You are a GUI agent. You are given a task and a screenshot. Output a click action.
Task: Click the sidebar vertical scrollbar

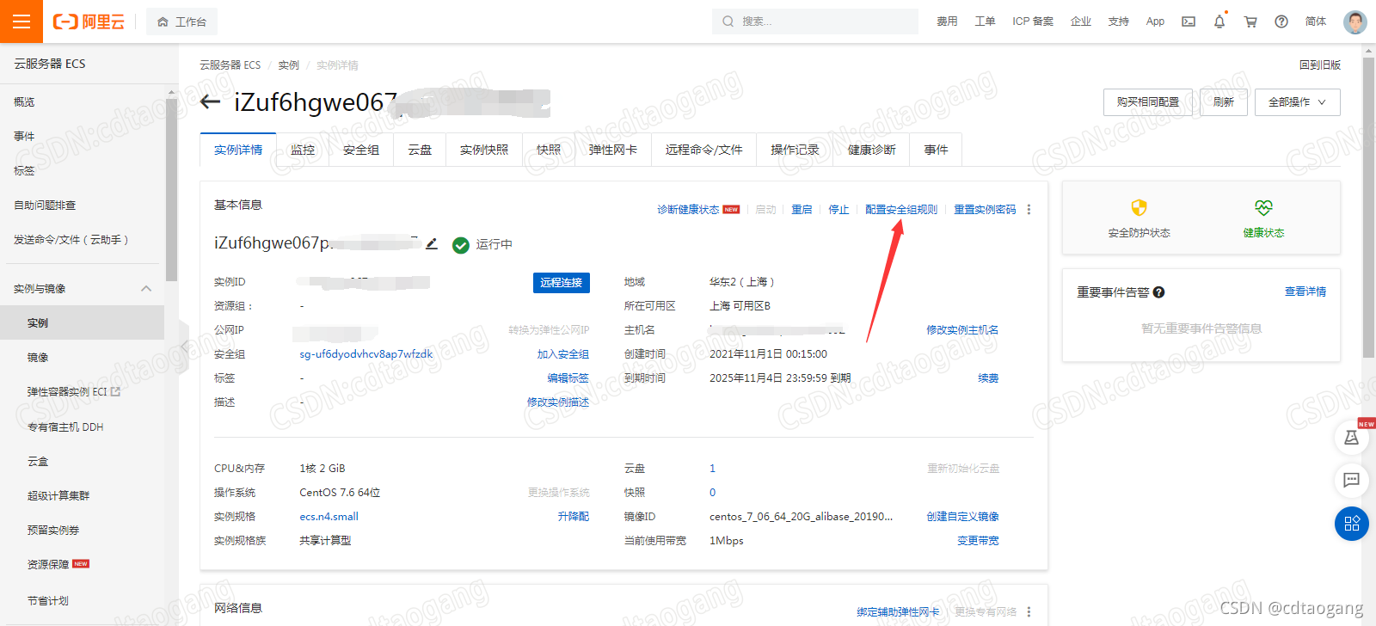(x=171, y=189)
